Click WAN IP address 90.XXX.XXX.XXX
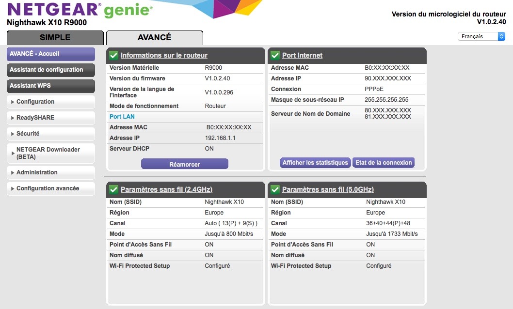513x309 pixels. 388,78
